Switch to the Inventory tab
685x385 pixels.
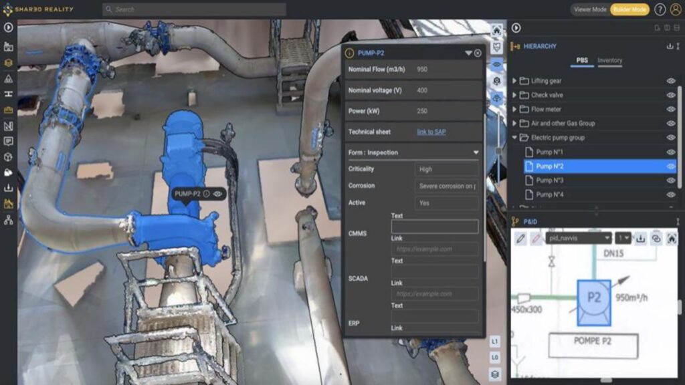(609, 61)
